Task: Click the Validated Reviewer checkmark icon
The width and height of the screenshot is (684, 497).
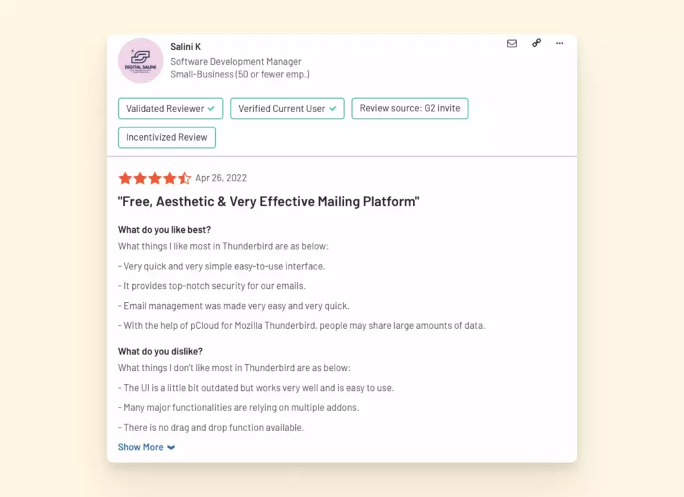Action: 211,108
